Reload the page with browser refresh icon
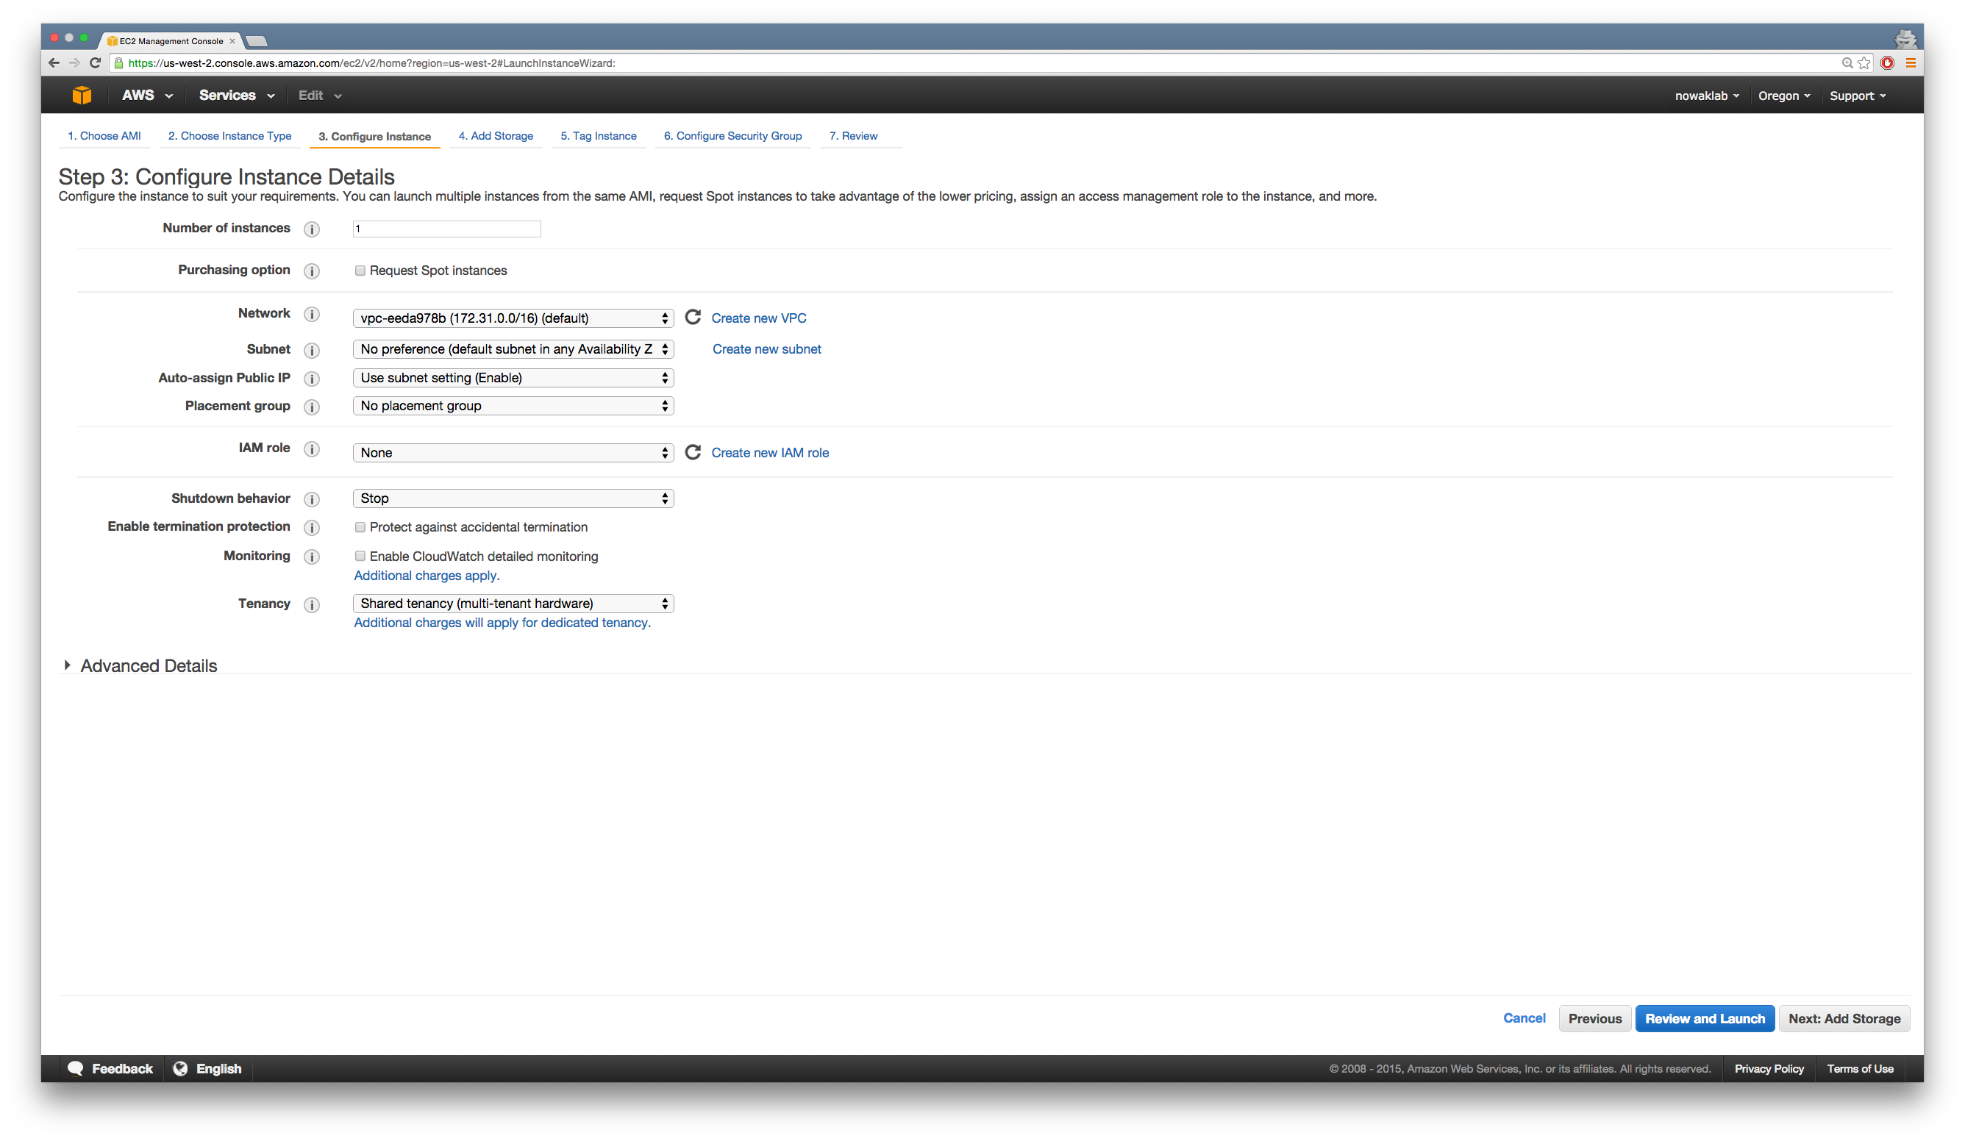This screenshot has height=1141, width=1965. [95, 63]
